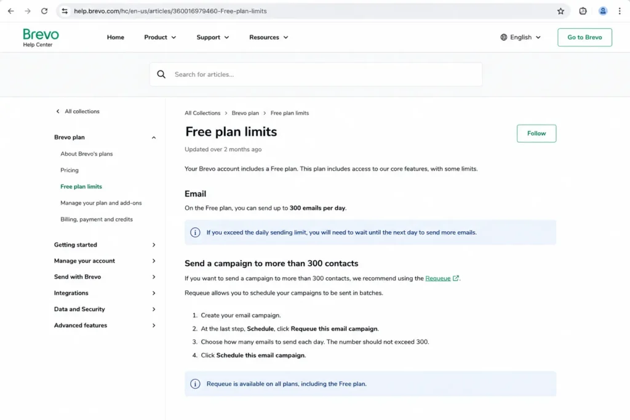Click 'Schedule this email campaign' bold text
This screenshot has height=420, width=630.
click(261, 355)
